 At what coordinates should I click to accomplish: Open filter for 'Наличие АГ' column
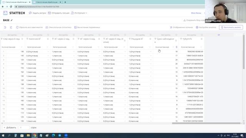[x=27, y=39]
